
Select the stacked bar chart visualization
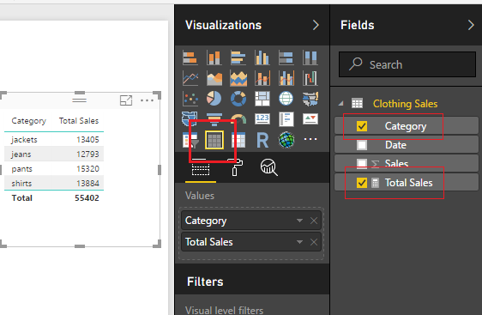point(190,58)
